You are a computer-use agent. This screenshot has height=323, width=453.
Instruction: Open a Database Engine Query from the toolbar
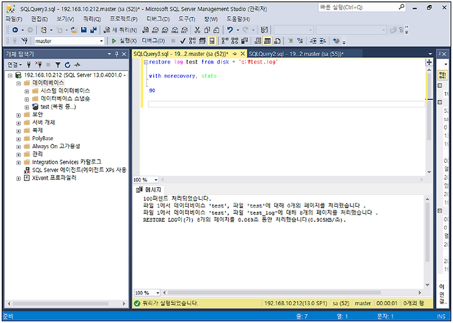(145, 30)
